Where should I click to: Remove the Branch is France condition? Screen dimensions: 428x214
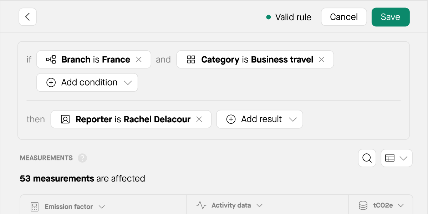tap(139, 60)
